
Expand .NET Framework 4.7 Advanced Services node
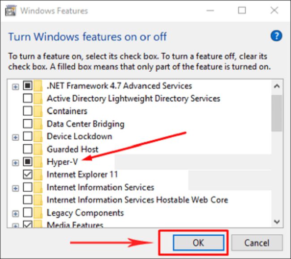(x=15, y=86)
